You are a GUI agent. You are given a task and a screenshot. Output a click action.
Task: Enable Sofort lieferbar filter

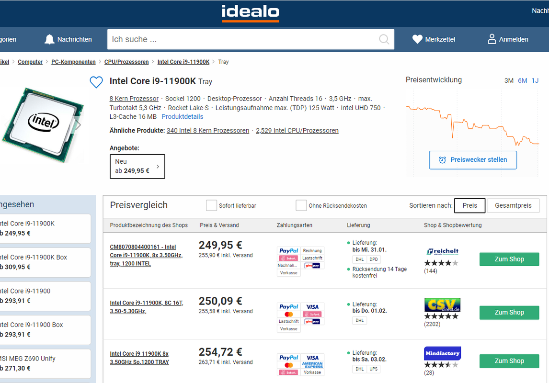point(211,205)
